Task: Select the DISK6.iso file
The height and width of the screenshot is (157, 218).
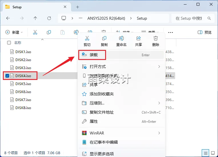Action: 23,92
